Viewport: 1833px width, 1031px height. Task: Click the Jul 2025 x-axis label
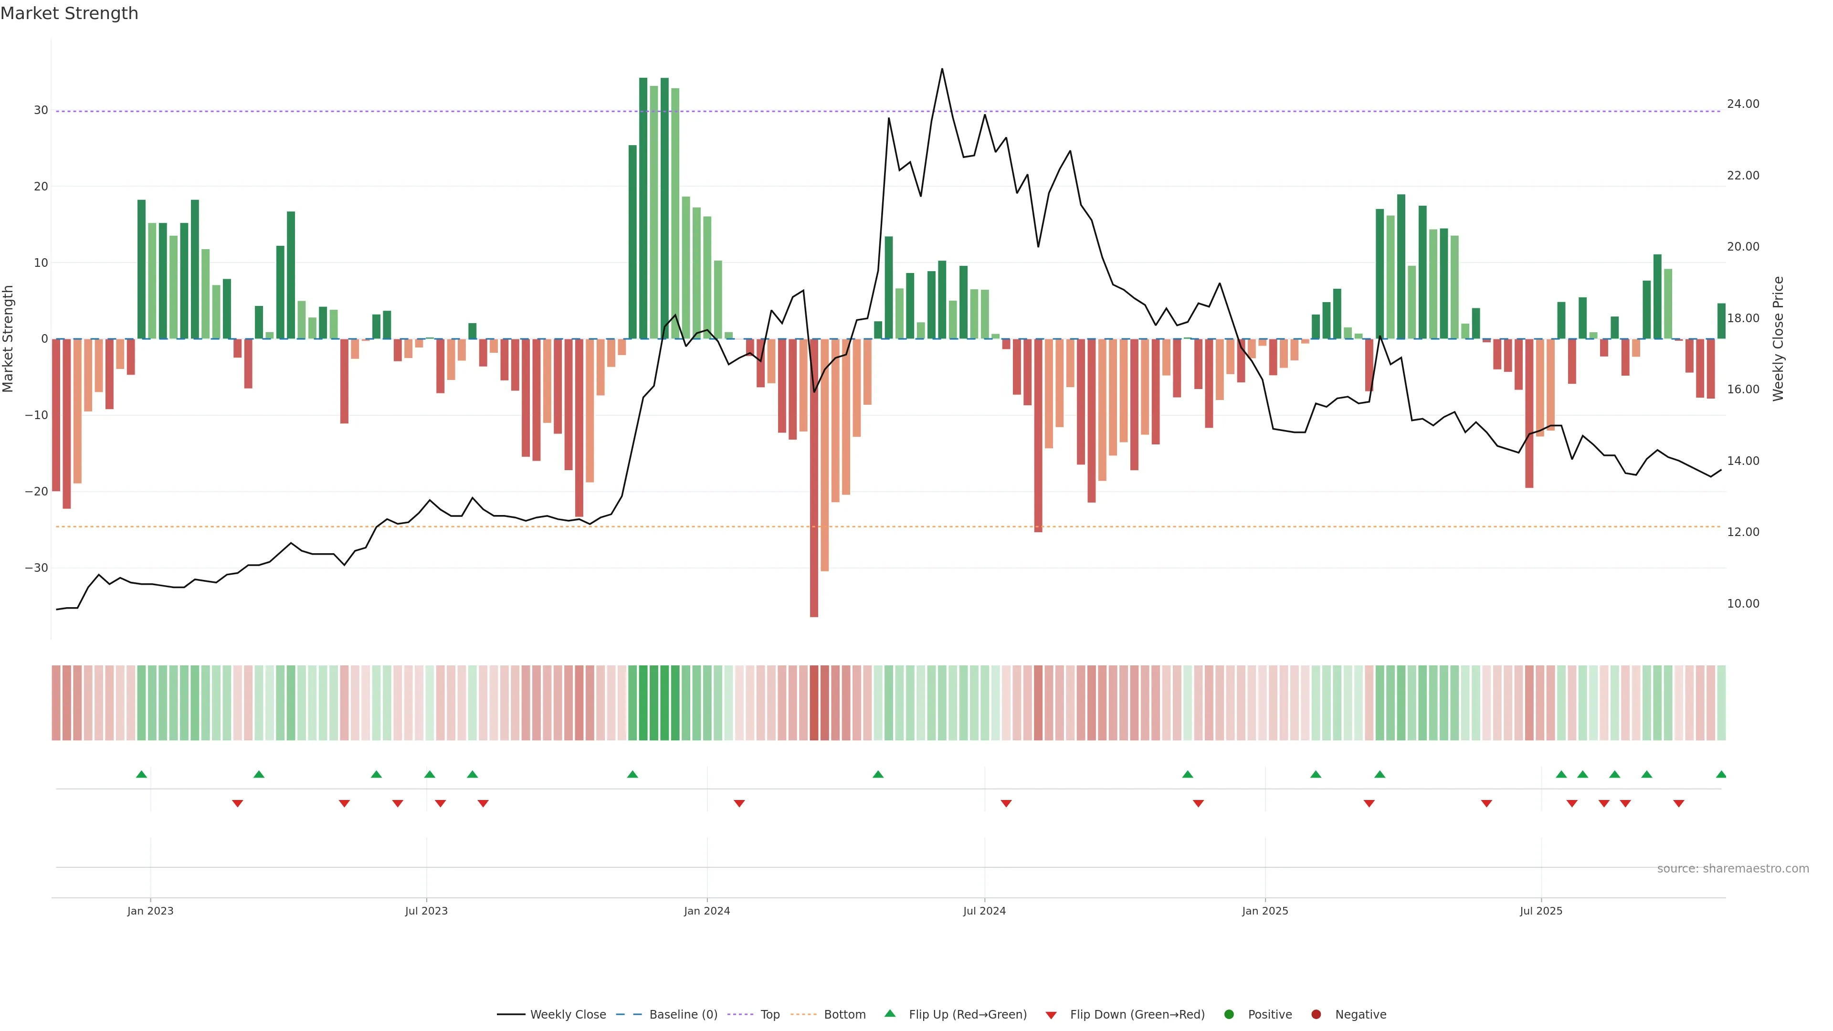point(1540,911)
